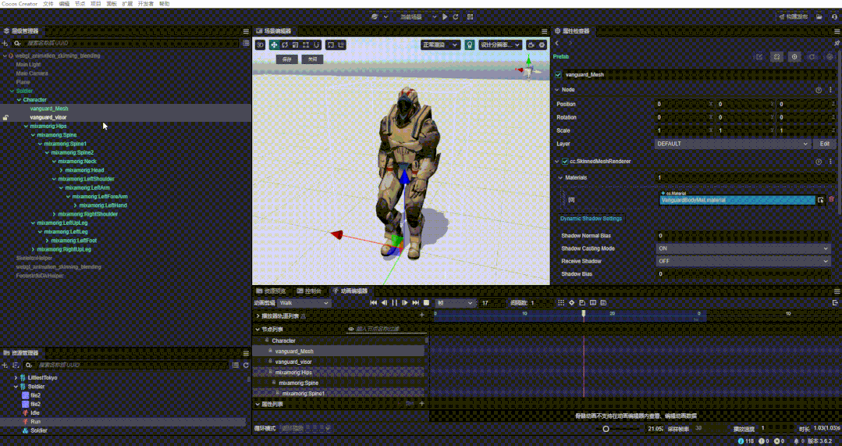Expand mixamorig:Head node
This screenshot has height=446, width=842.
pos(61,170)
